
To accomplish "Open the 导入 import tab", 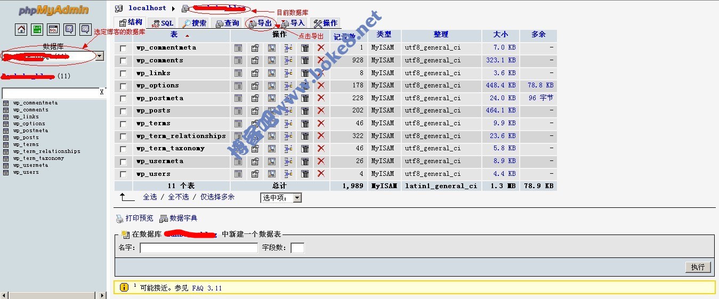I will tap(293, 23).
